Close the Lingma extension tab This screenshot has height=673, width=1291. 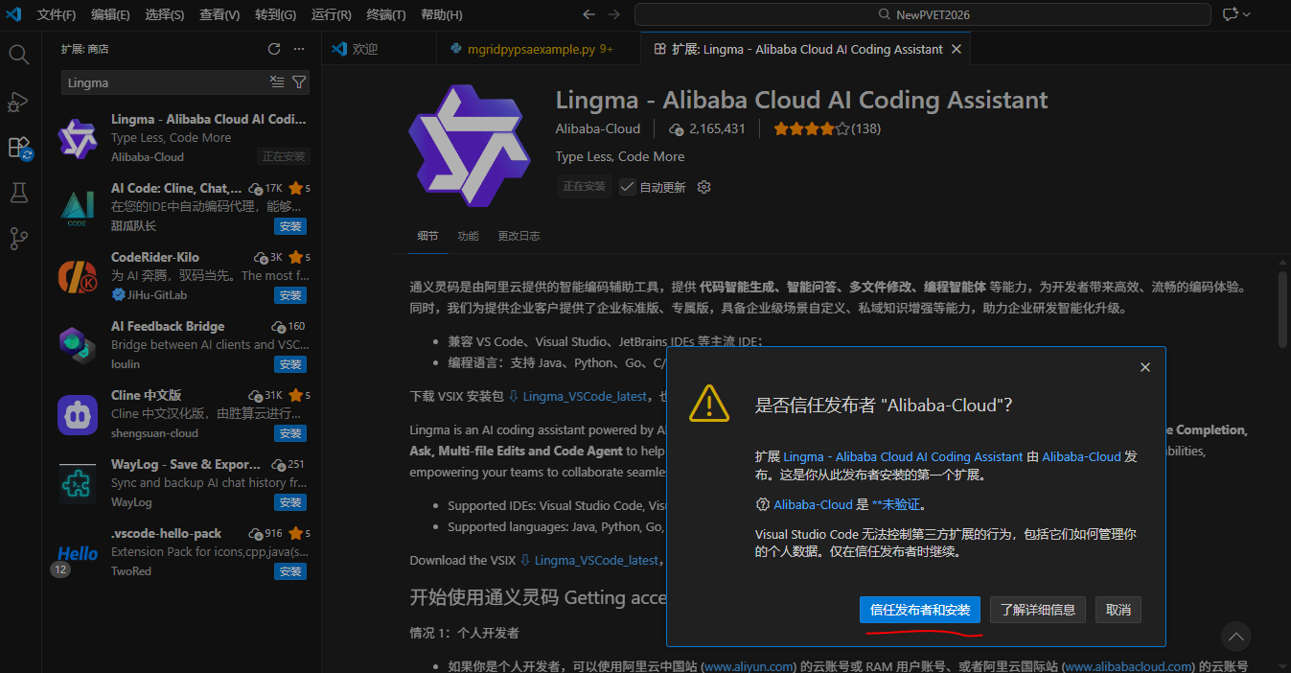956,49
